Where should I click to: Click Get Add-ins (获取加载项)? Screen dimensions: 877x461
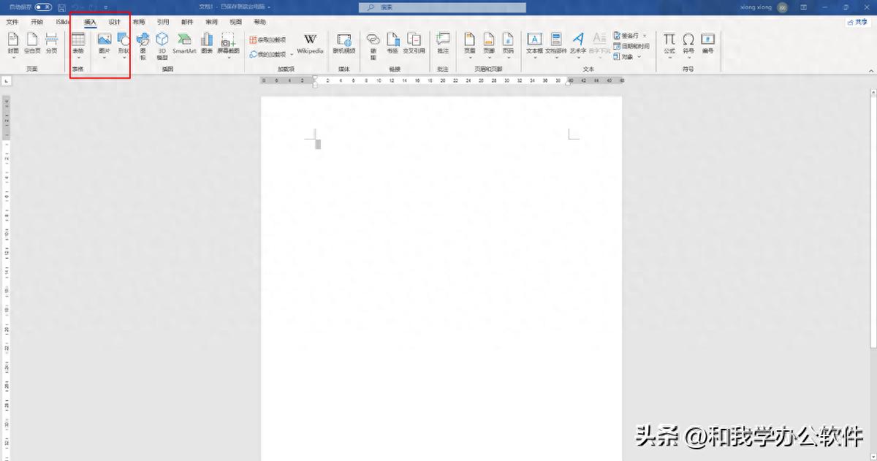(x=267, y=39)
